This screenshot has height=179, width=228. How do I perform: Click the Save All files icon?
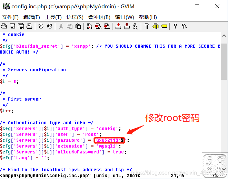pos(21,26)
